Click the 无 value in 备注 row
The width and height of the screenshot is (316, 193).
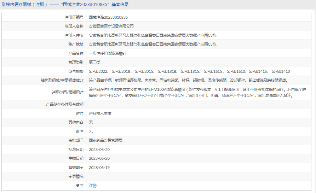pos(91,131)
